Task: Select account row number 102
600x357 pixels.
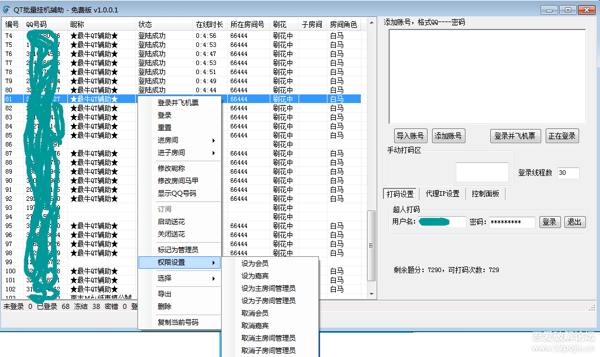Action: click(182, 289)
